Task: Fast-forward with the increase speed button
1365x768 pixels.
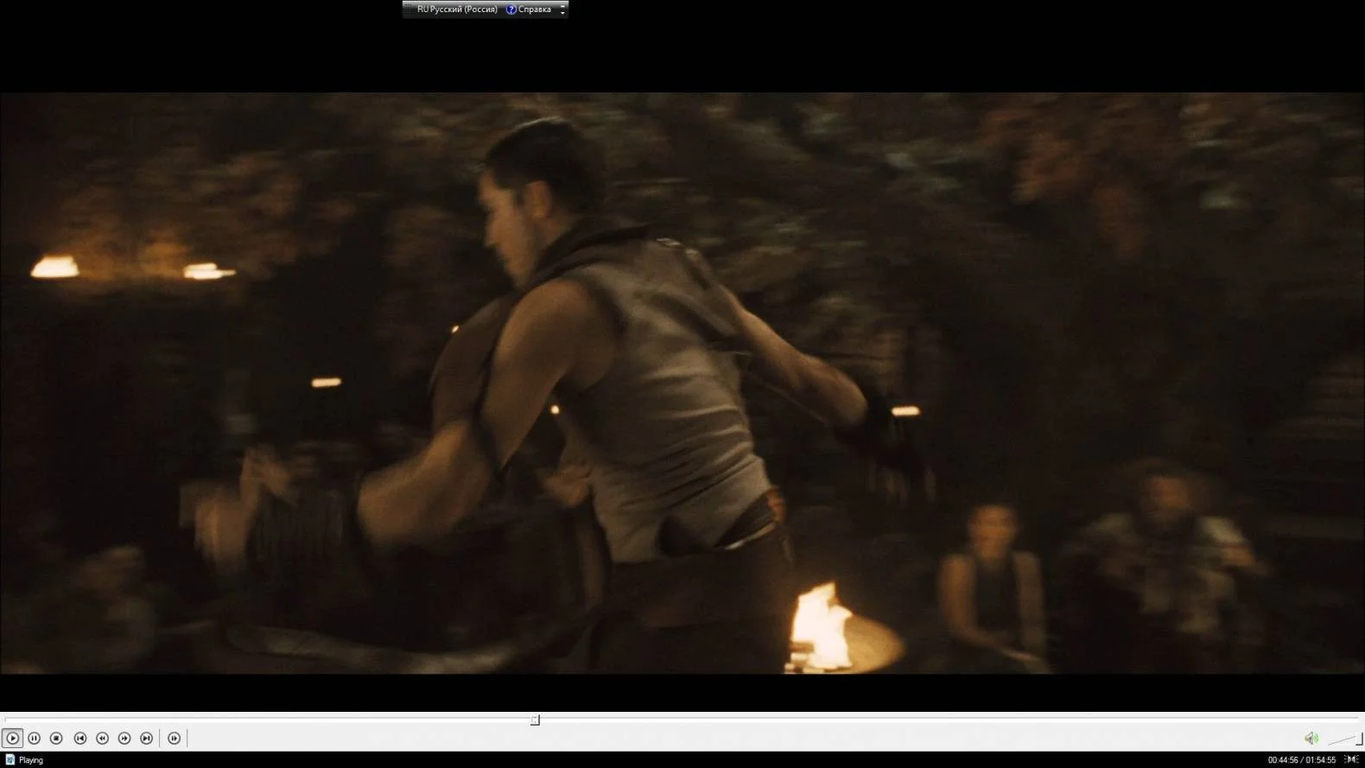Action: (124, 739)
